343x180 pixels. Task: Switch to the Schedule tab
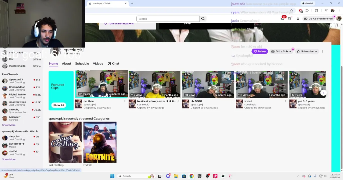82,63
